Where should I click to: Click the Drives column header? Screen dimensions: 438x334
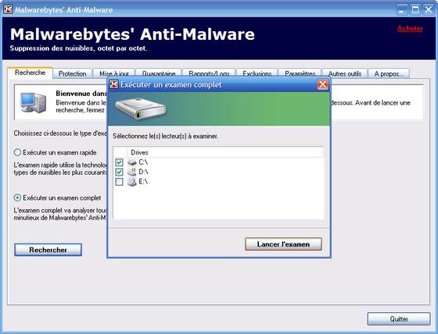coord(225,152)
